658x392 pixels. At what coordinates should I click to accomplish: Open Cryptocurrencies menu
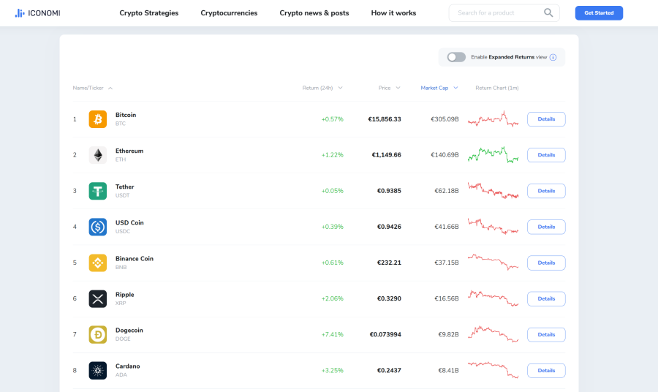229,13
